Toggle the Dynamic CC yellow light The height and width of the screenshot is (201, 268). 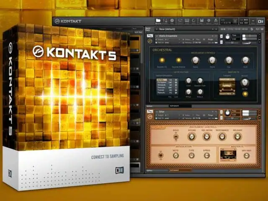point(162,60)
